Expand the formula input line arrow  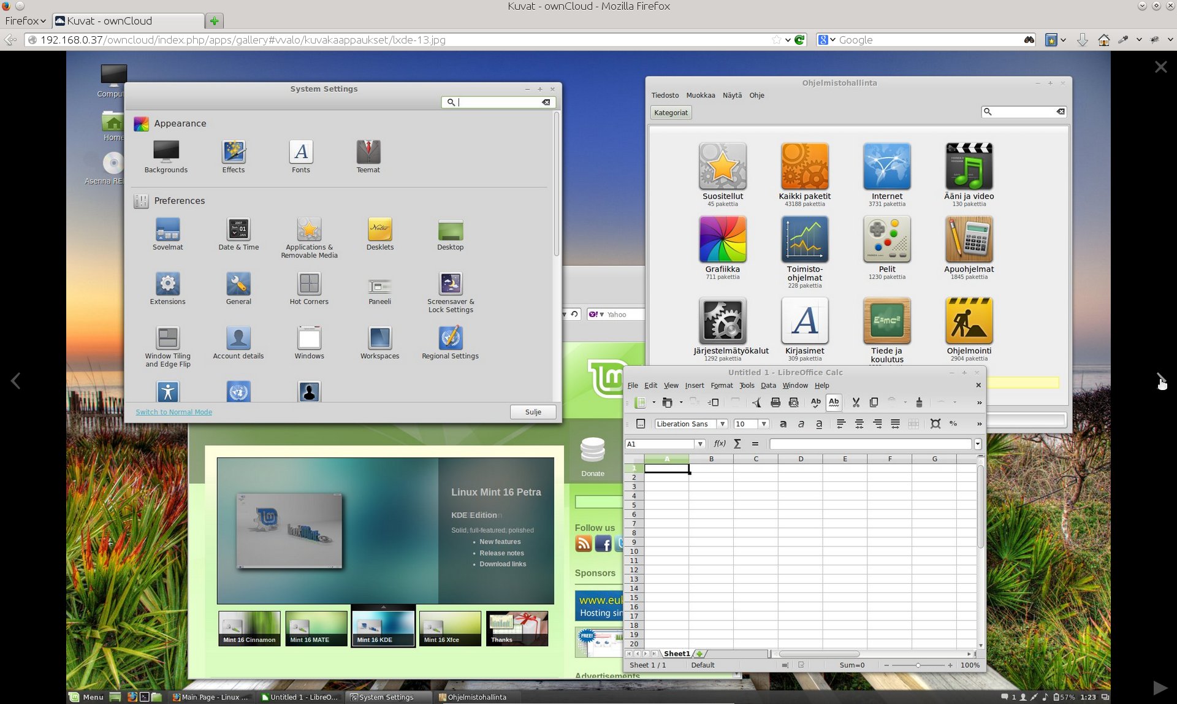tap(978, 444)
